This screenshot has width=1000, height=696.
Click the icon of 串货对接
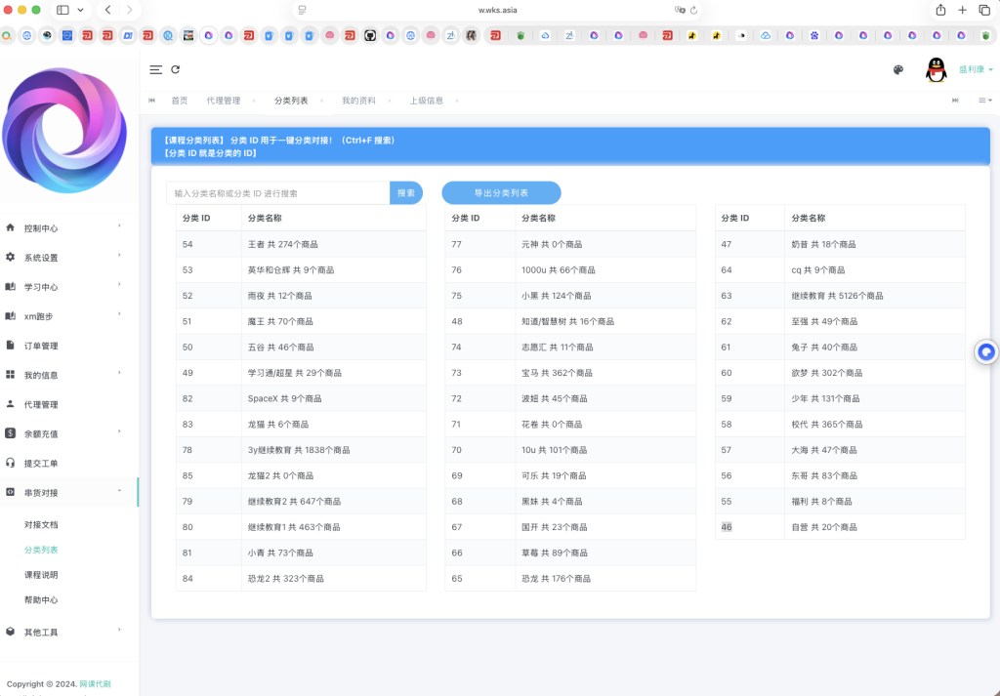pyautogui.click(x=10, y=492)
